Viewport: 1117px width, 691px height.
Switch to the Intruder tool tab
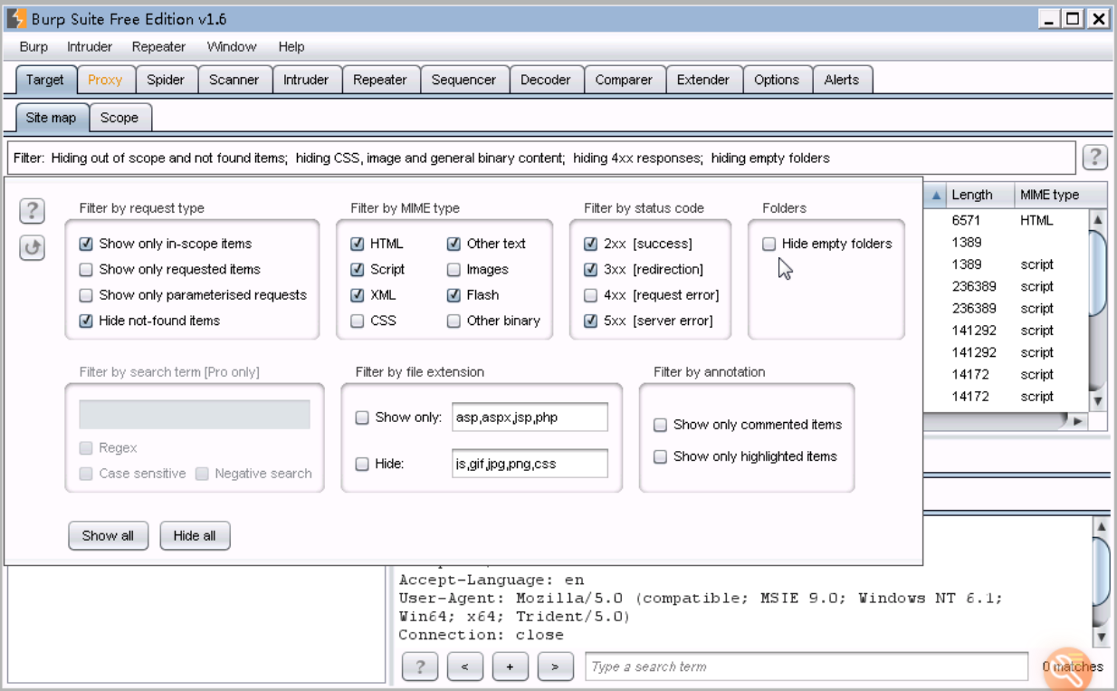tap(306, 80)
